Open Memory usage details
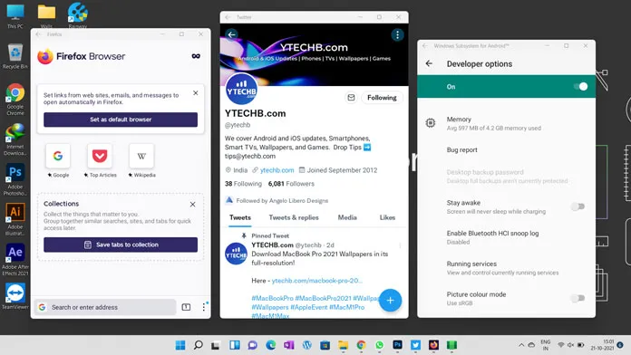631x355 pixels. coord(506,123)
